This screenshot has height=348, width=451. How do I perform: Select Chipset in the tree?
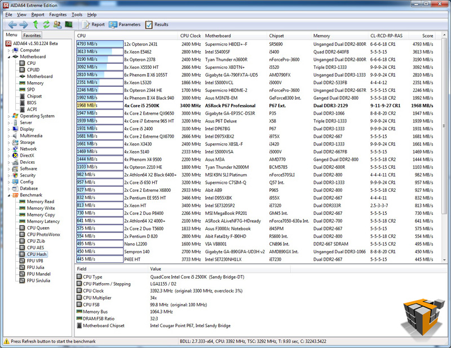[34, 96]
